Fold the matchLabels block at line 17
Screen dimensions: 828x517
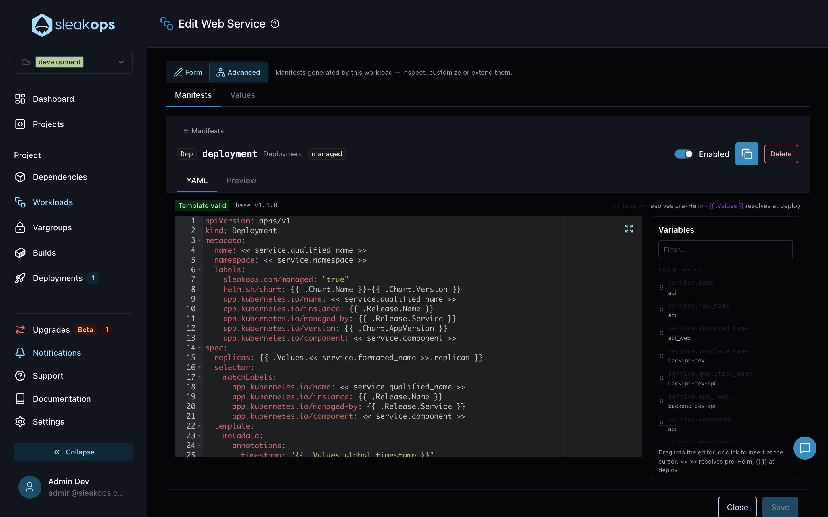point(199,377)
